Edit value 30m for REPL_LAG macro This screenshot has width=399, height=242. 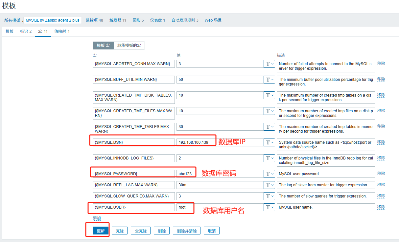pyautogui.click(x=220, y=185)
